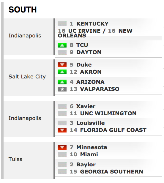Click the green up arrow beside Arizona

[x=62, y=82]
